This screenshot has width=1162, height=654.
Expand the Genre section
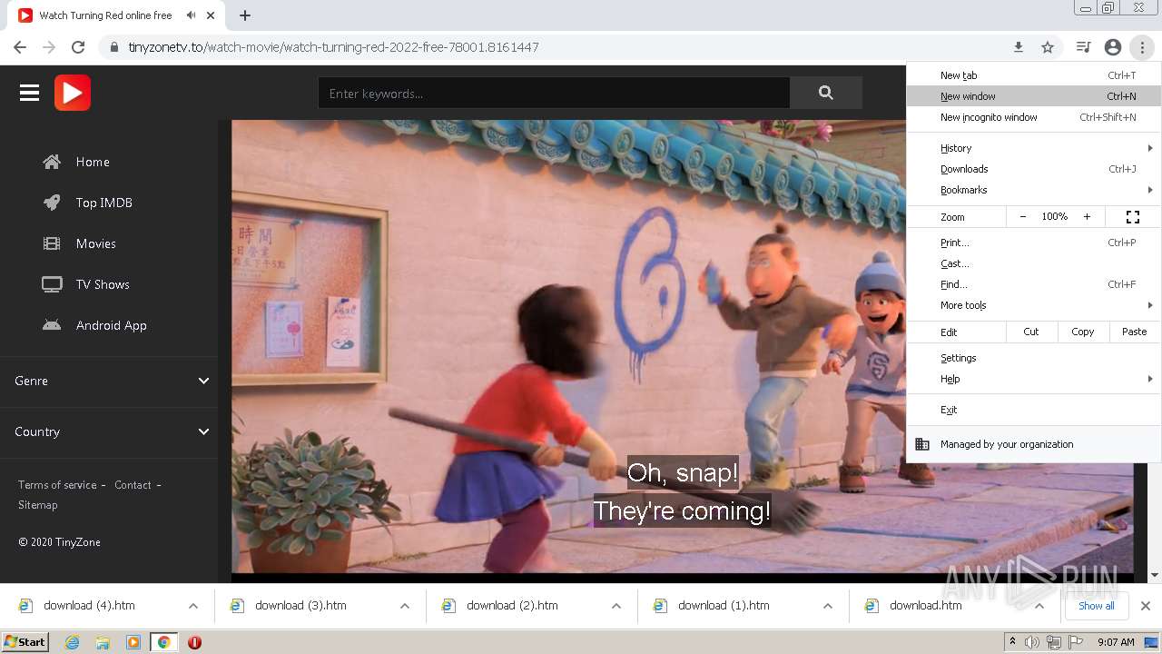(x=109, y=381)
